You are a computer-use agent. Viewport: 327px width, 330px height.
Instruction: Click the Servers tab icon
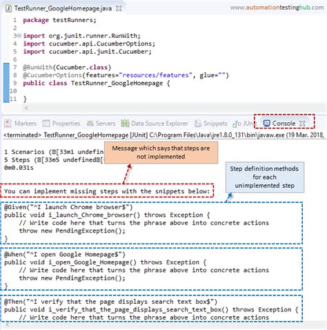(90, 124)
